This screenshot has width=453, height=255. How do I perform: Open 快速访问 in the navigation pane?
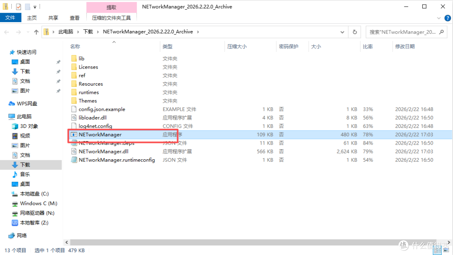26,52
